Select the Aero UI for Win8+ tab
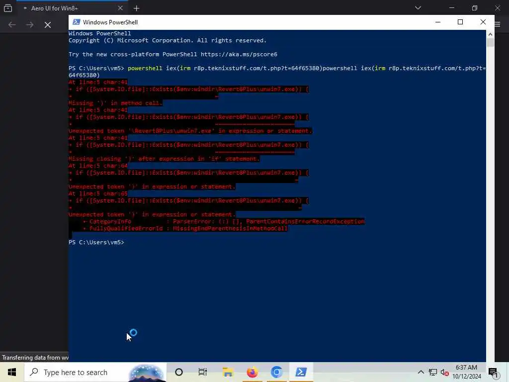Viewport: 509px width, 382px height. click(72, 8)
